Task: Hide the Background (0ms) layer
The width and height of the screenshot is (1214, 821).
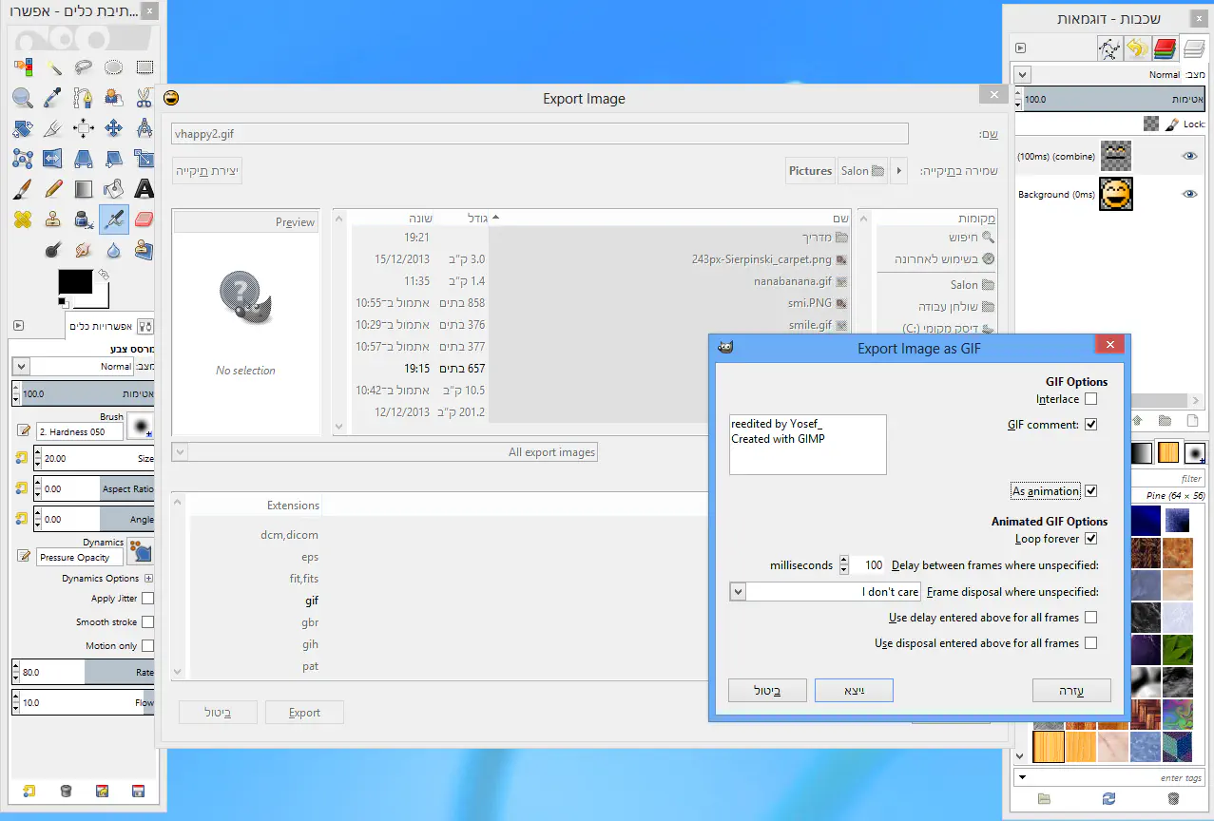Action: (x=1188, y=194)
